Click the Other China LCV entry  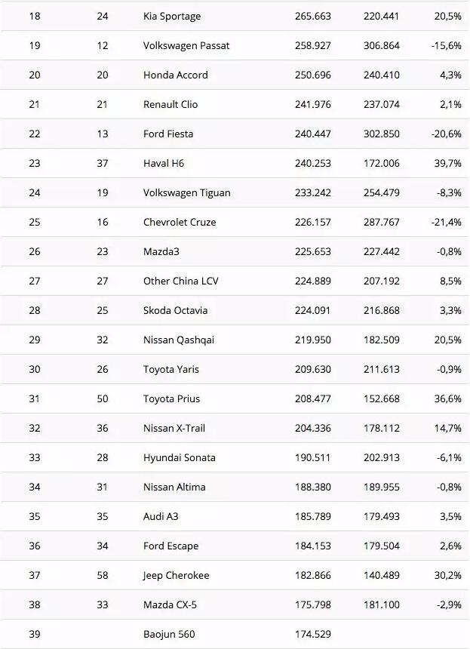click(x=180, y=281)
